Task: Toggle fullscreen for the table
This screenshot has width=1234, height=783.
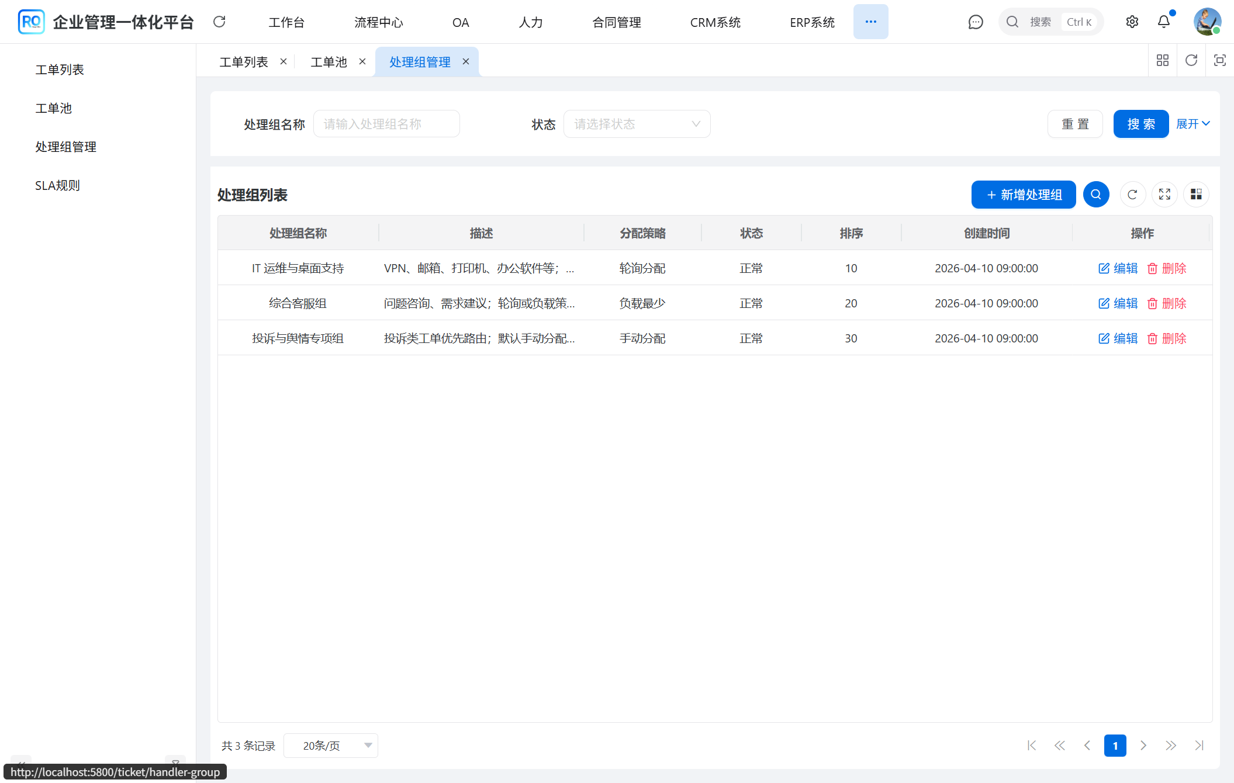Action: tap(1164, 195)
